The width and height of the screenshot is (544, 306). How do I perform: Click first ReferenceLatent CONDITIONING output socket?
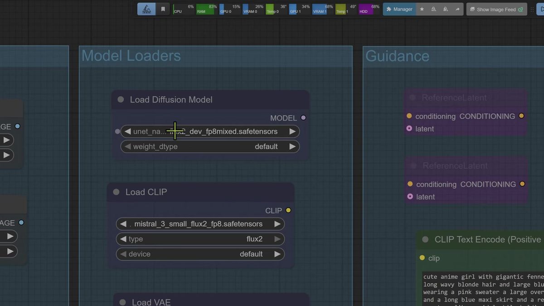[x=521, y=116]
